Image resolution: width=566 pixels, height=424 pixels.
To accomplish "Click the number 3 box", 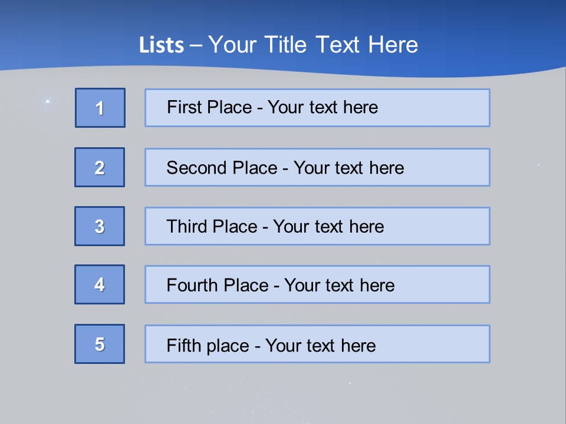I will pyautogui.click(x=100, y=226).
